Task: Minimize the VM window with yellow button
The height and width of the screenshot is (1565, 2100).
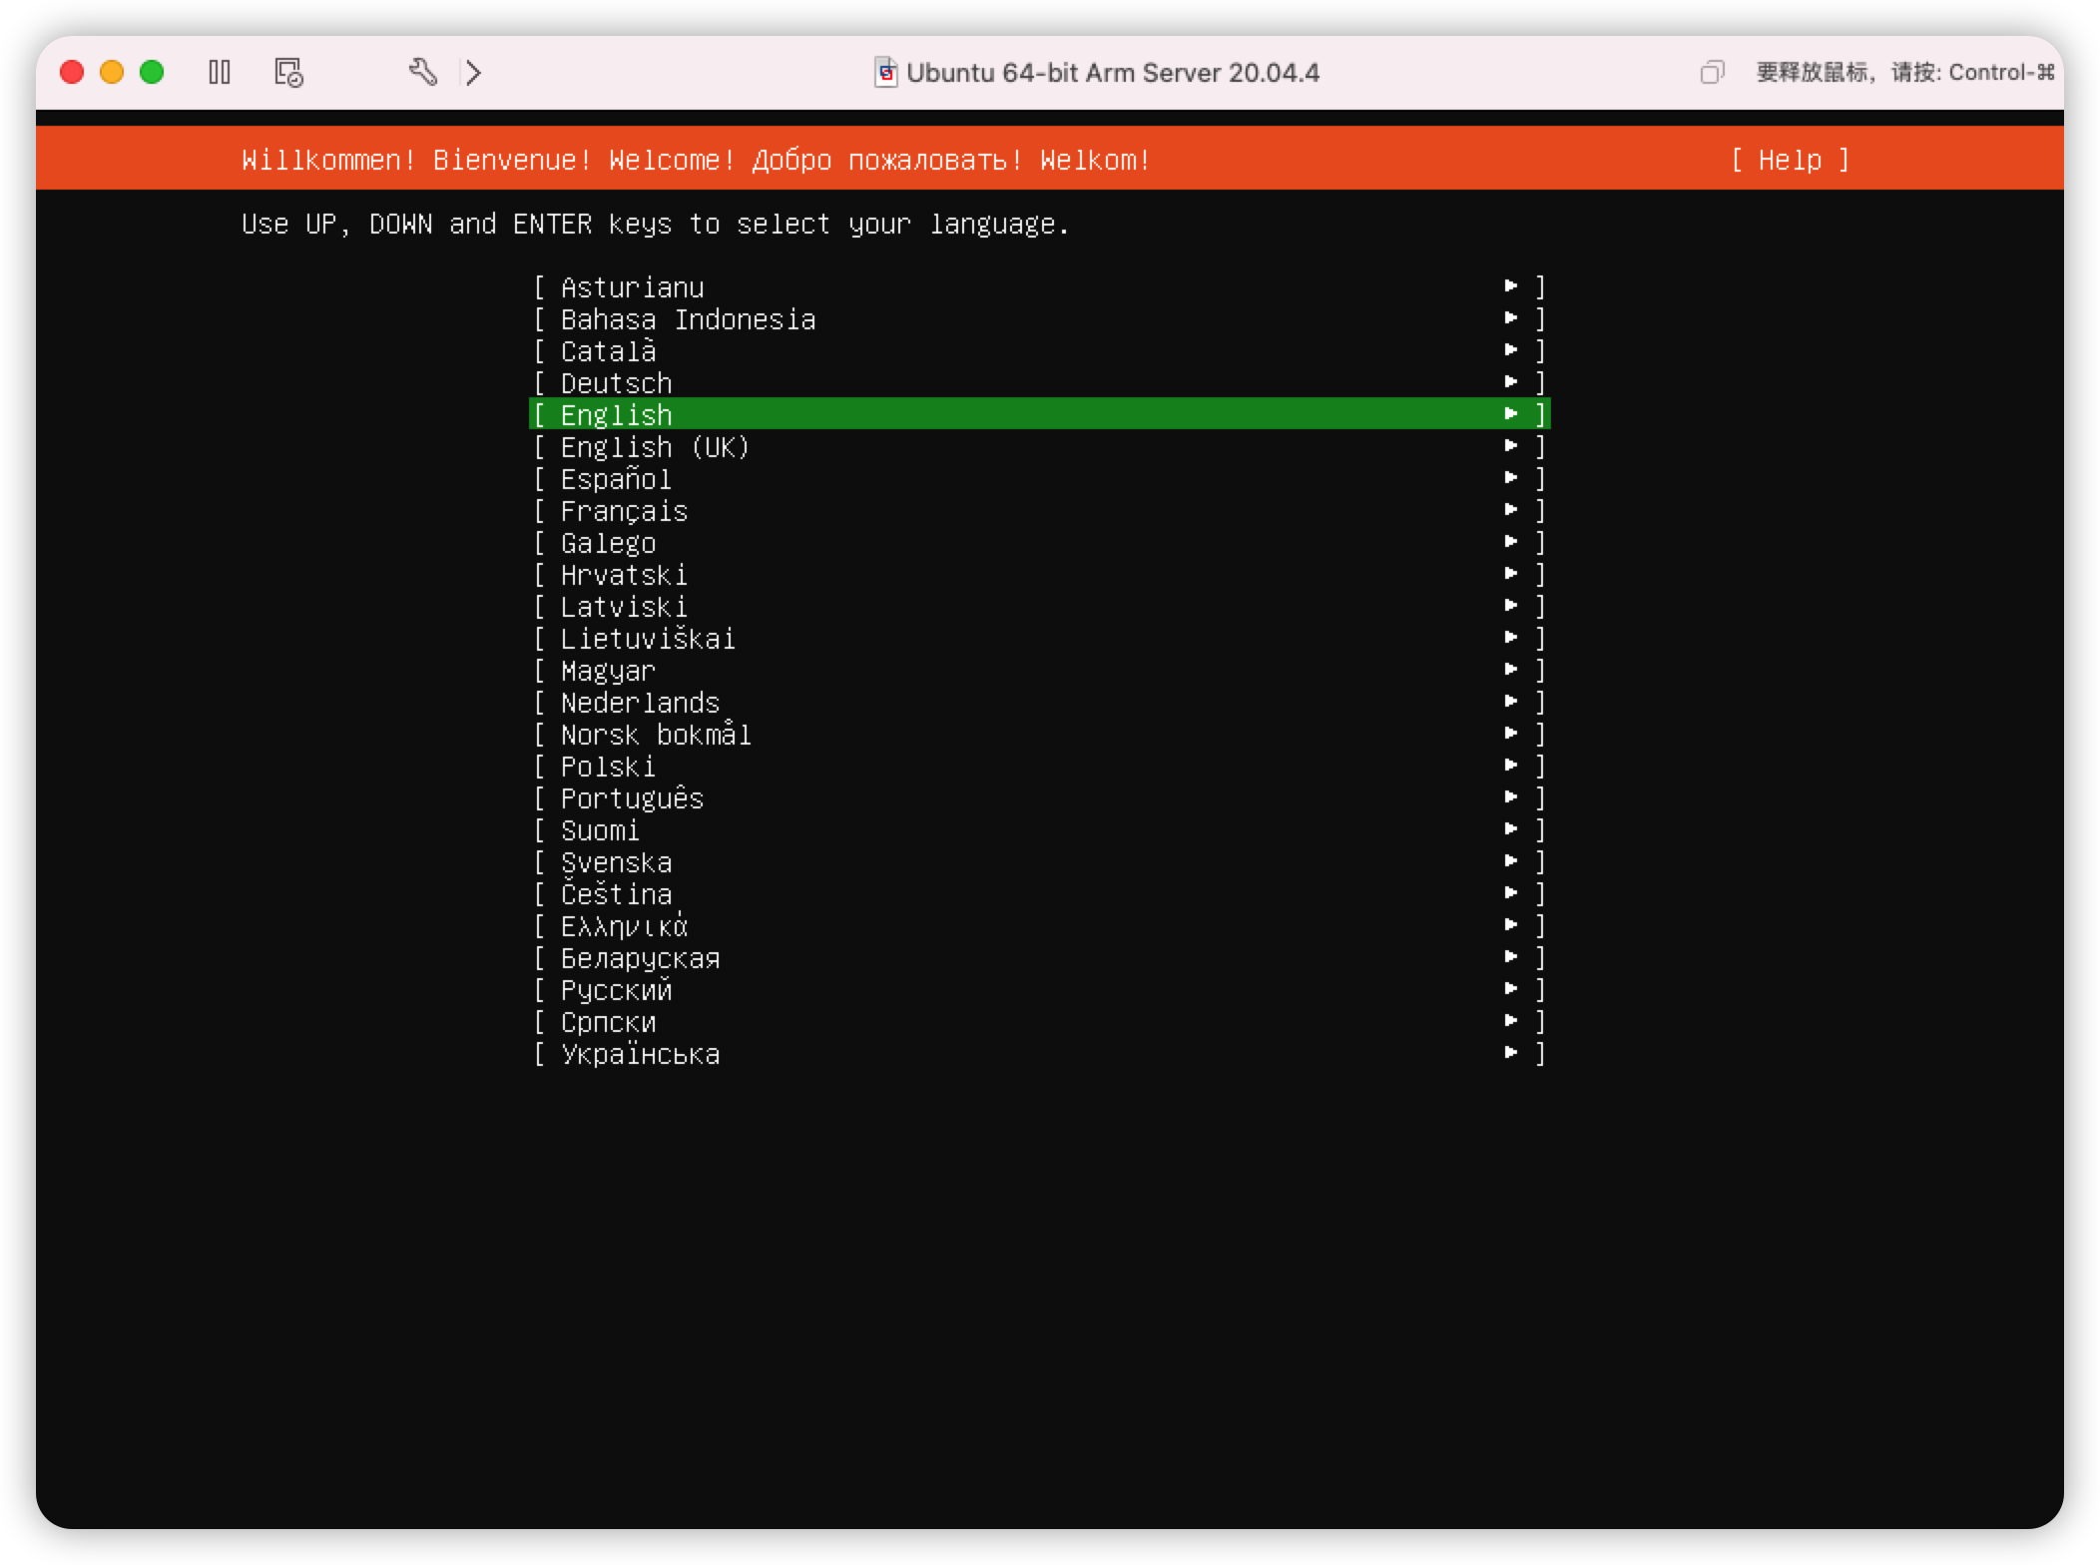Action: [112, 72]
